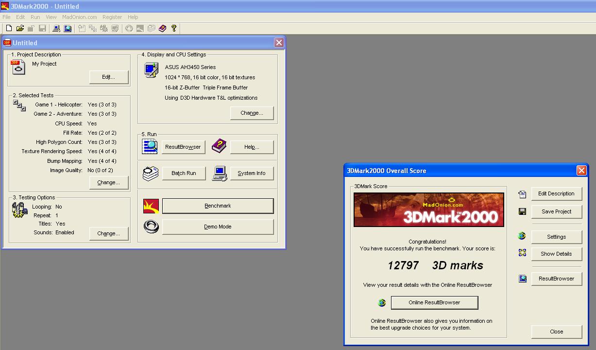Click the grayed floppy disk save toolbar icon
The height and width of the screenshot is (350, 596).
[42, 29]
